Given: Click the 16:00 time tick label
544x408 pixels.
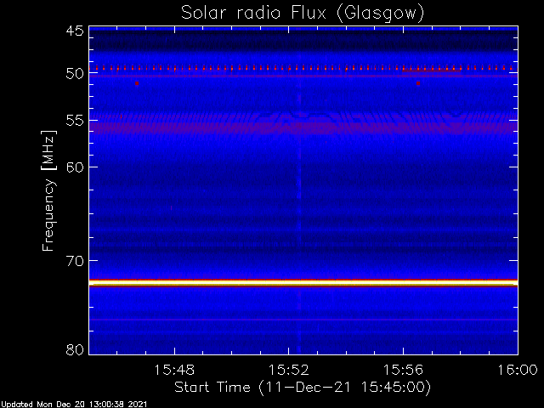Looking at the screenshot, I should pos(518,370).
